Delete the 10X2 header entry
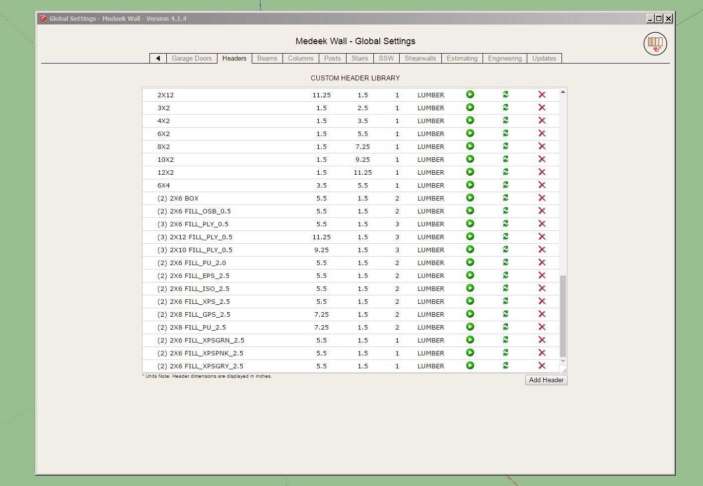Screen dimensions: 703x486 click(542, 159)
